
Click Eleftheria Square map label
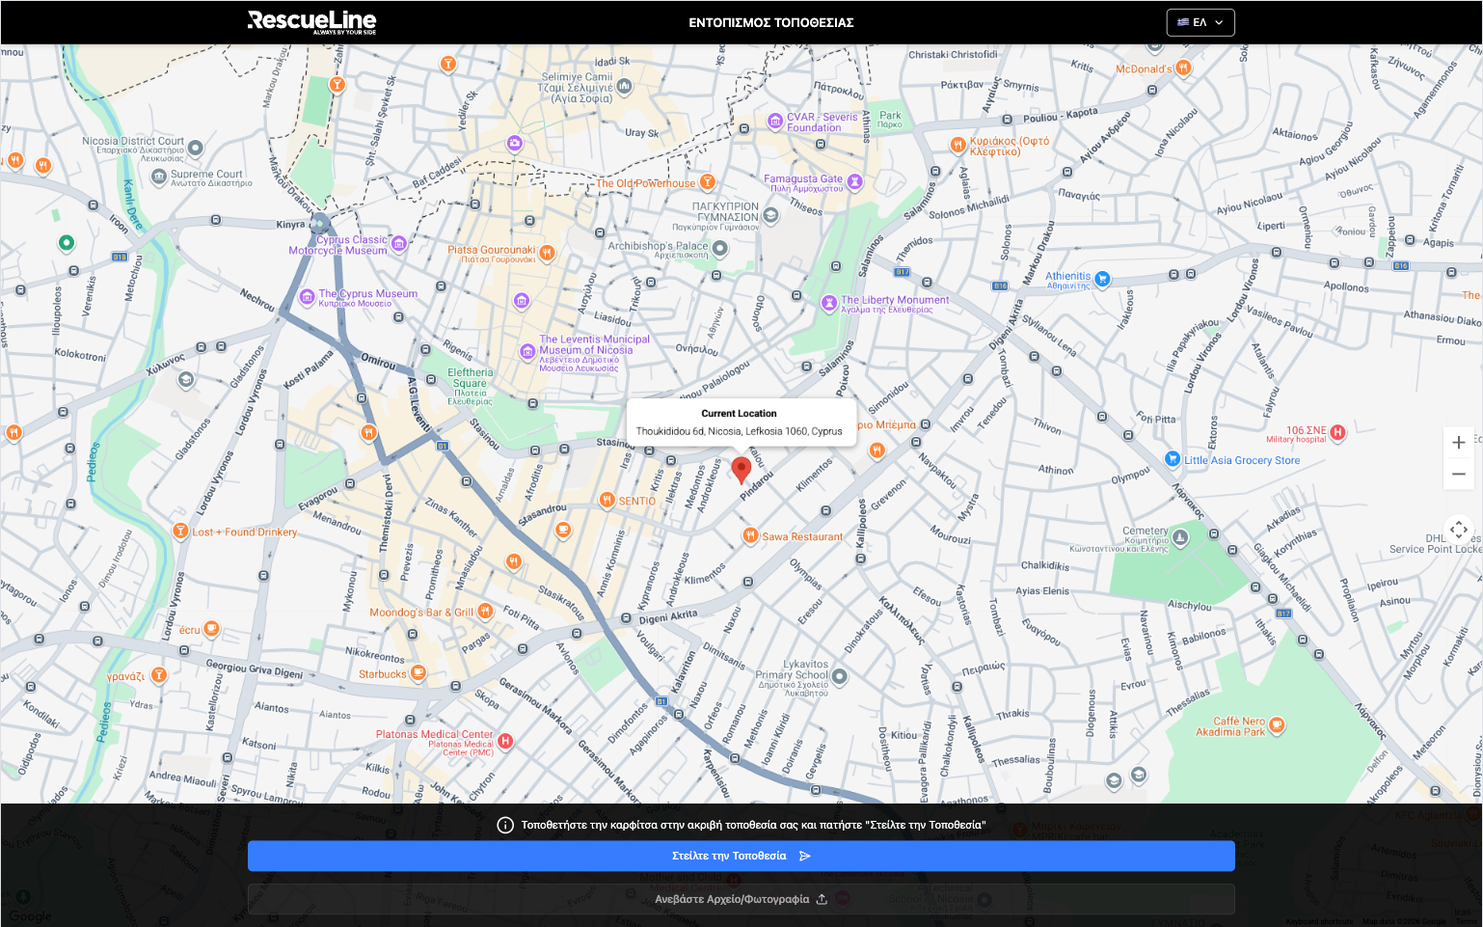470,386
